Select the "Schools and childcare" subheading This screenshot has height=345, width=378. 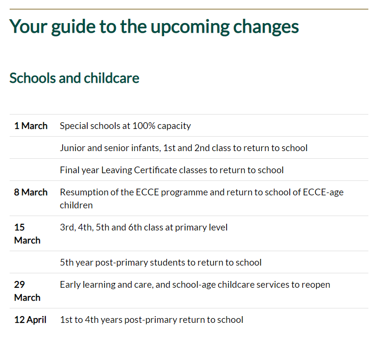point(74,78)
